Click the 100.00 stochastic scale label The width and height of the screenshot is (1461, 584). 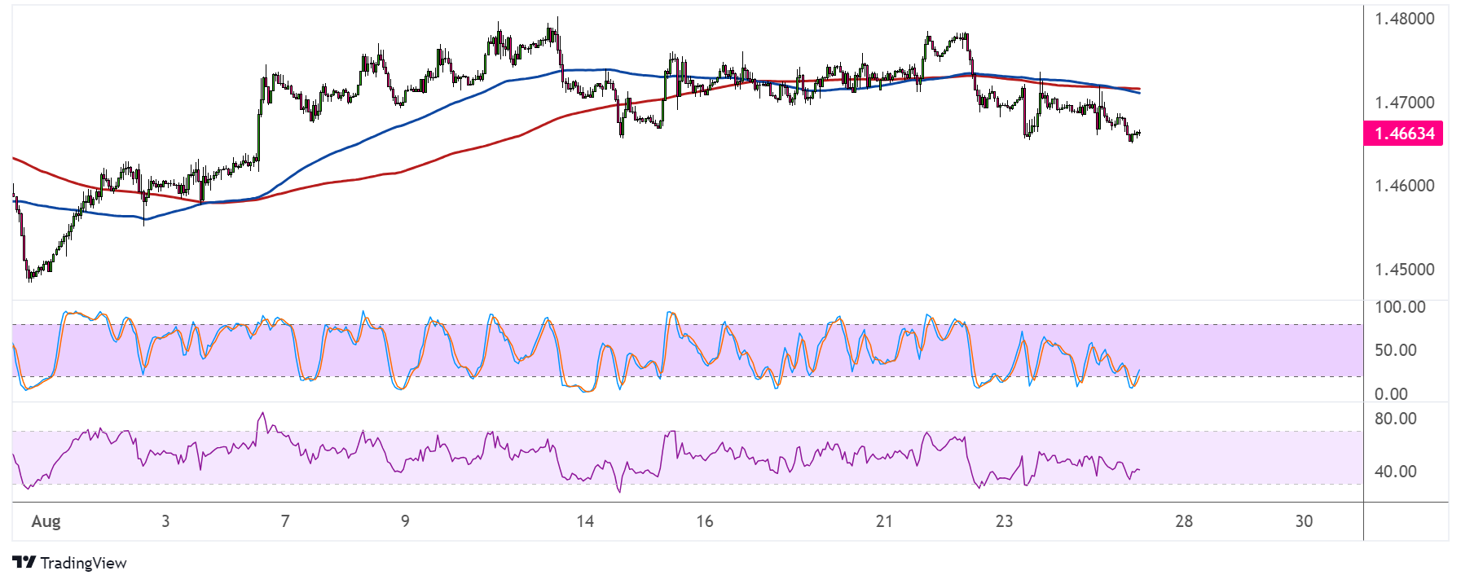pyautogui.click(x=1400, y=307)
